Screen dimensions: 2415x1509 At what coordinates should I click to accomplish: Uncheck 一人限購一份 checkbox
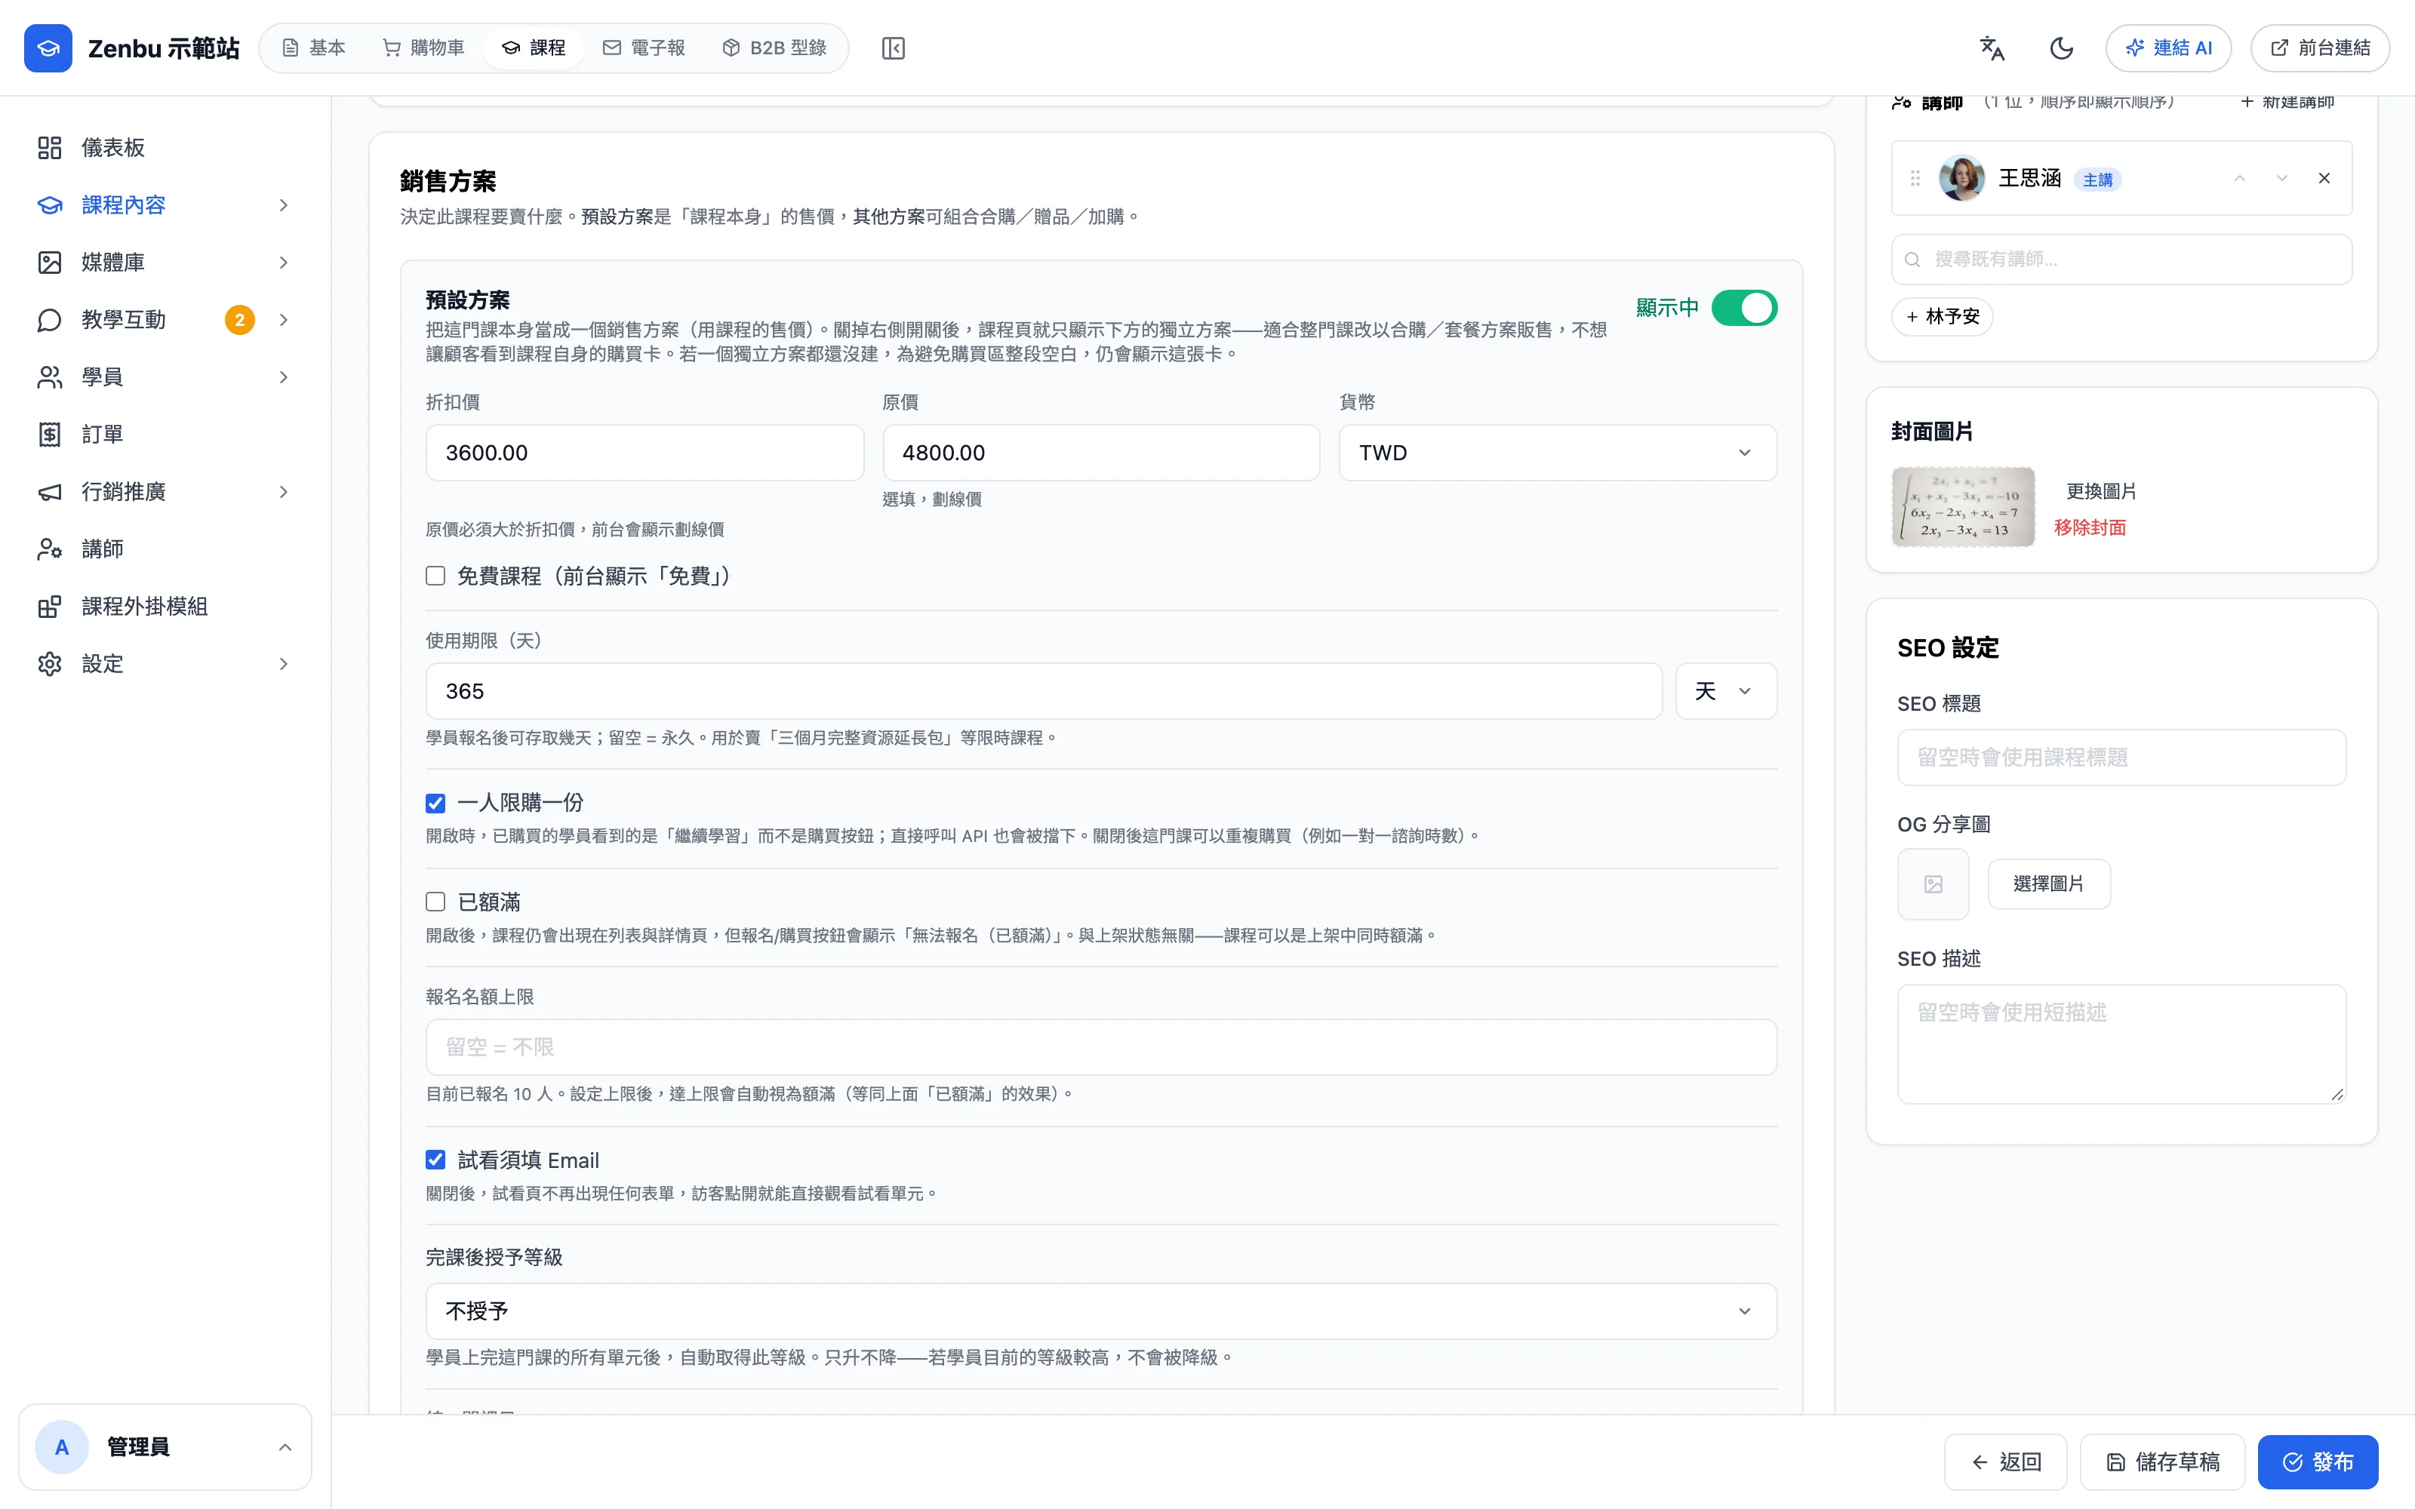pyautogui.click(x=435, y=804)
